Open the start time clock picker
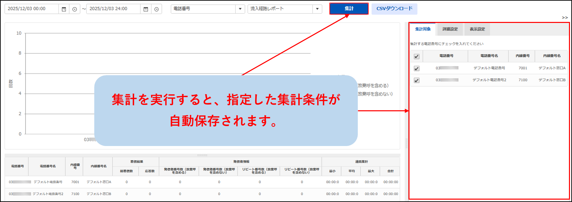 coord(75,9)
